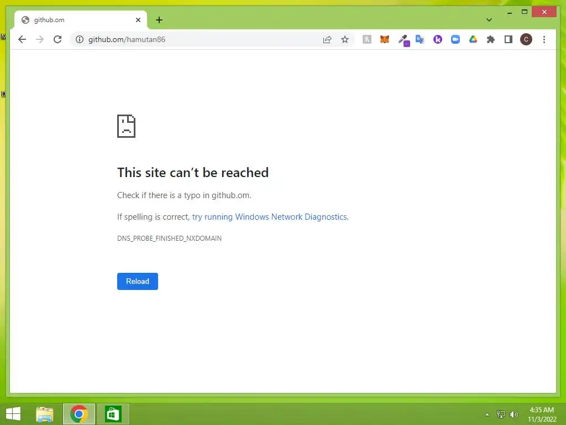Open the purple K extension
Image resolution: width=566 pixels, height=425 pixels.
click(x=438, y=39)
